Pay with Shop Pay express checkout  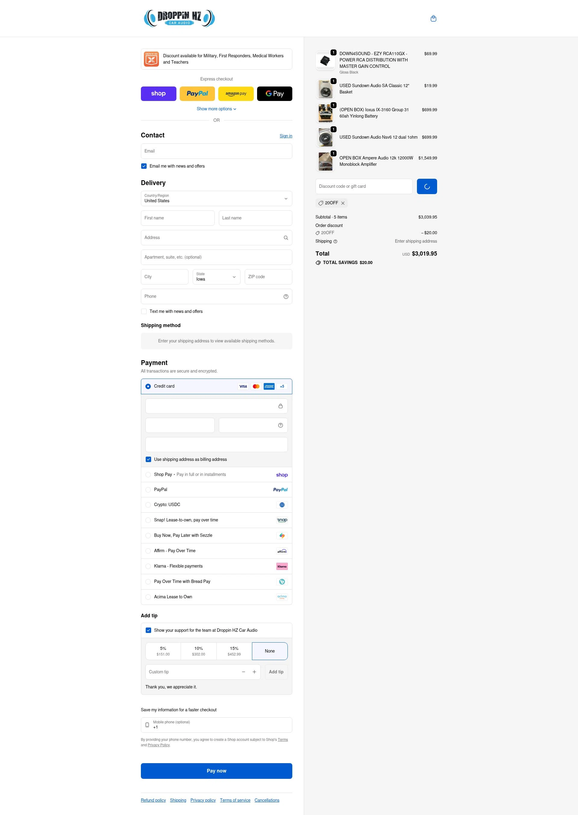coord(158,93)
